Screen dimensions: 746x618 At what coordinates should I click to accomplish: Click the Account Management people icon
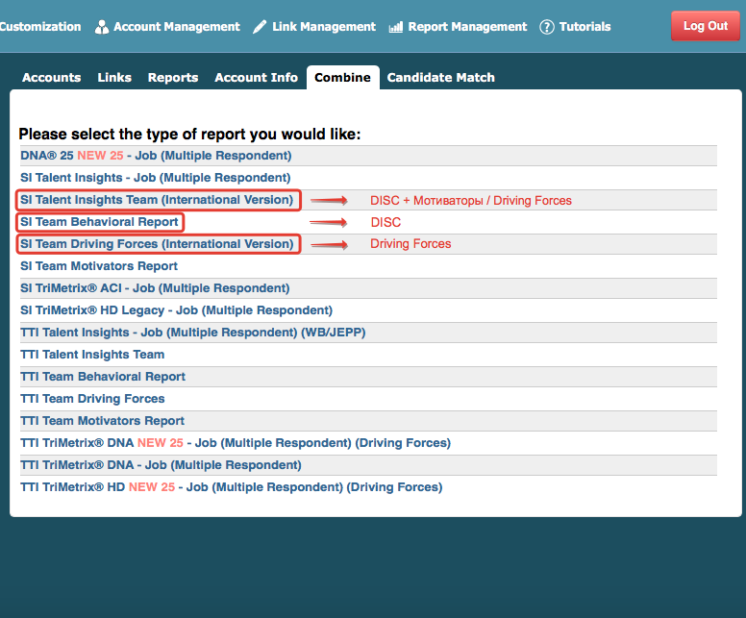pos(101,27)
